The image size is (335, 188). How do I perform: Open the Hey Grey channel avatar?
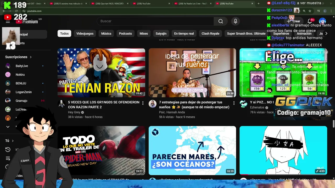[62, 104]
